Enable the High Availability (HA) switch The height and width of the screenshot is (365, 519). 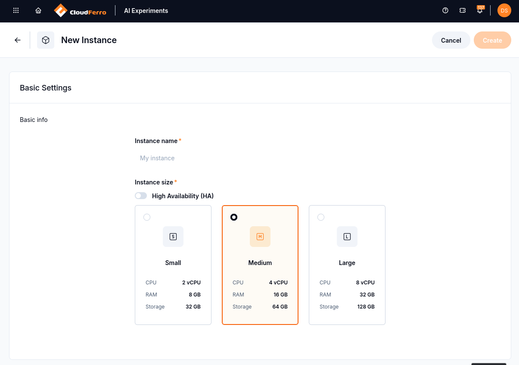coord(141,196)
